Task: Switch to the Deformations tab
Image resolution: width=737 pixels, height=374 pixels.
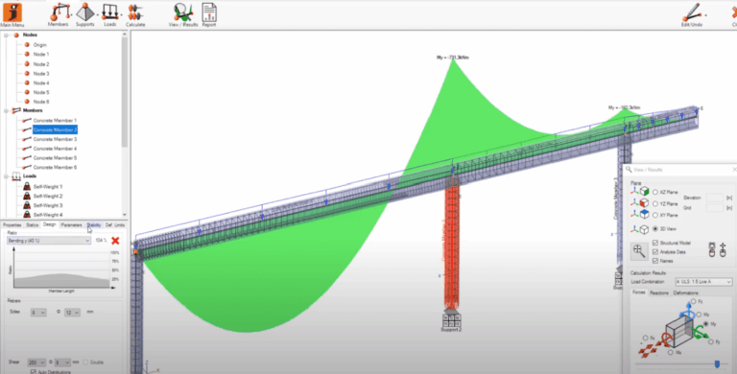Action: [x=686, y=292]
